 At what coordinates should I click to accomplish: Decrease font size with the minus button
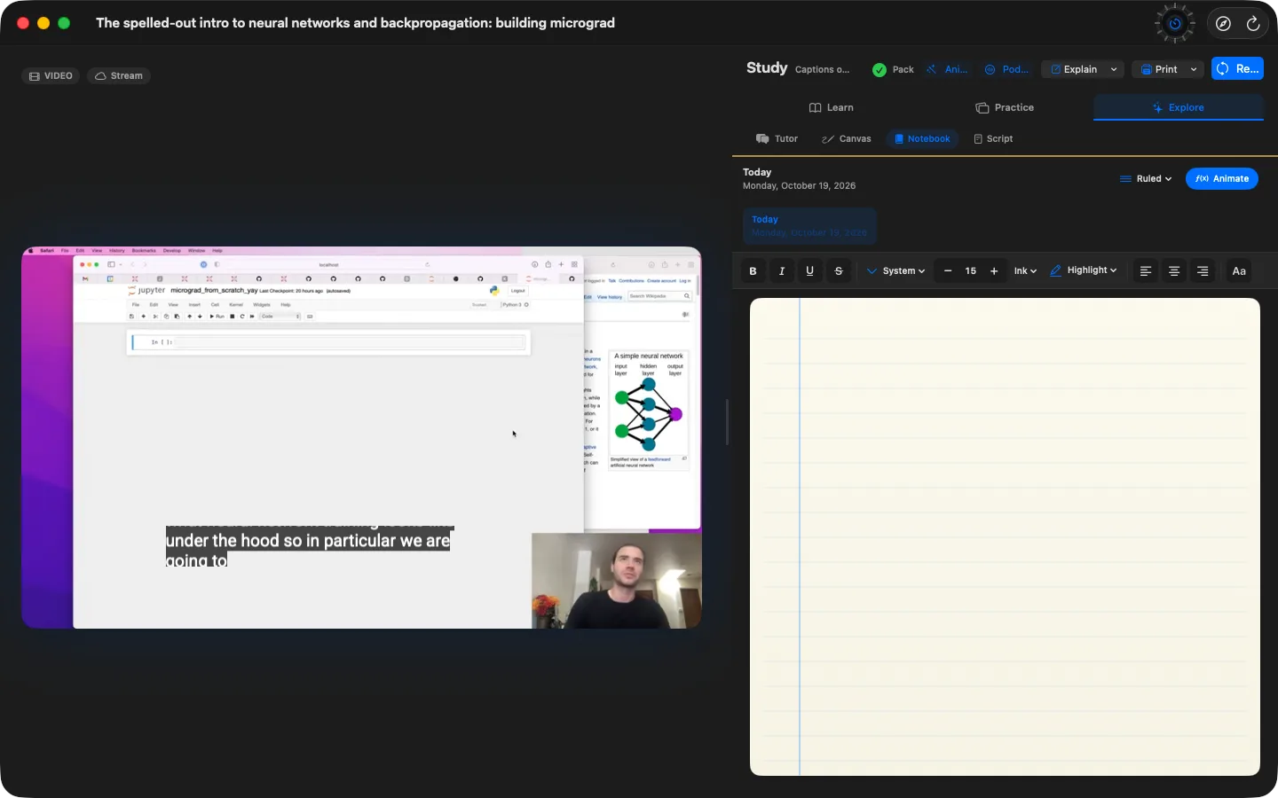coord(948,271)
